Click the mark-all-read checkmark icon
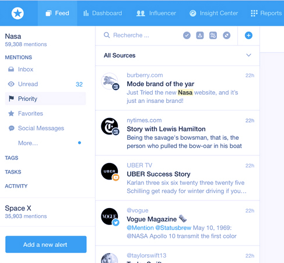The width and height of the screenshot is (284, 263). pos(187,36)
